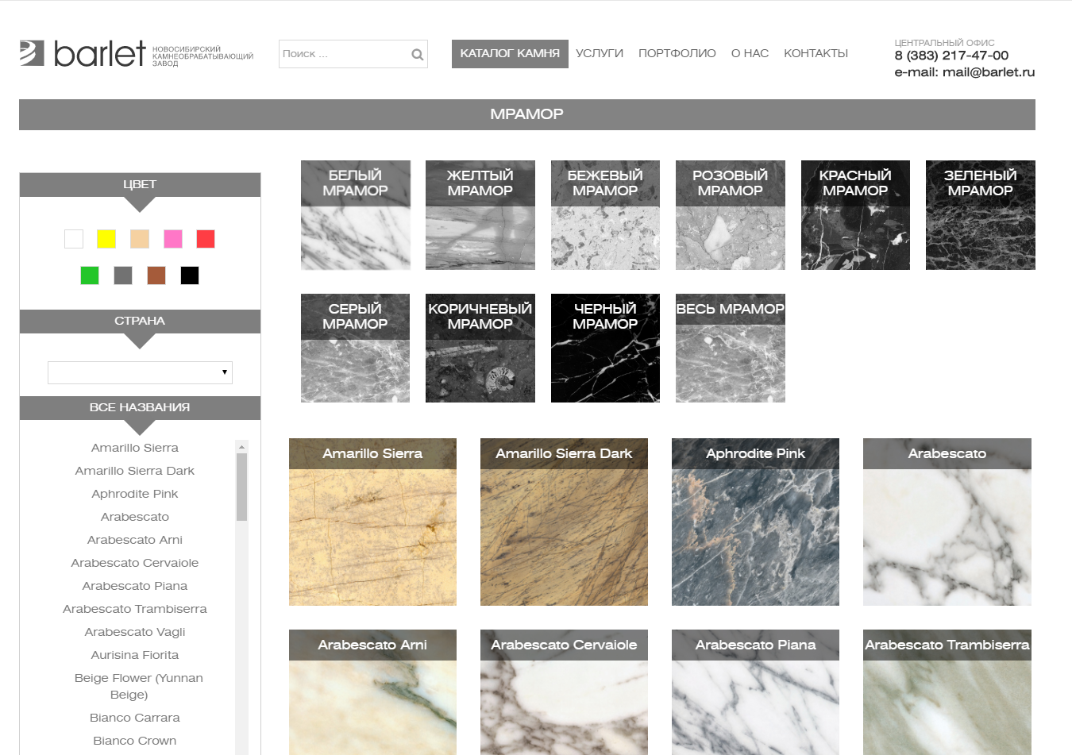Click the names list scrollbar thumb

pyautogui.click(x=241, y=487)
